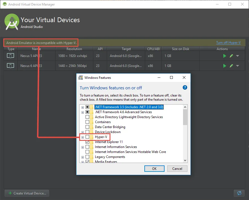
Task: Click the incompatible with Hyper-V warning text
Action: pos(41,43)
